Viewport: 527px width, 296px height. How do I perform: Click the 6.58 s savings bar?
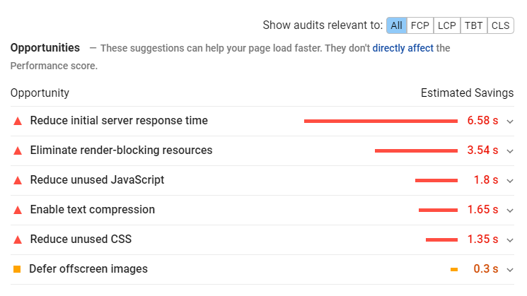pyautogui.click(x=381, y=121)
